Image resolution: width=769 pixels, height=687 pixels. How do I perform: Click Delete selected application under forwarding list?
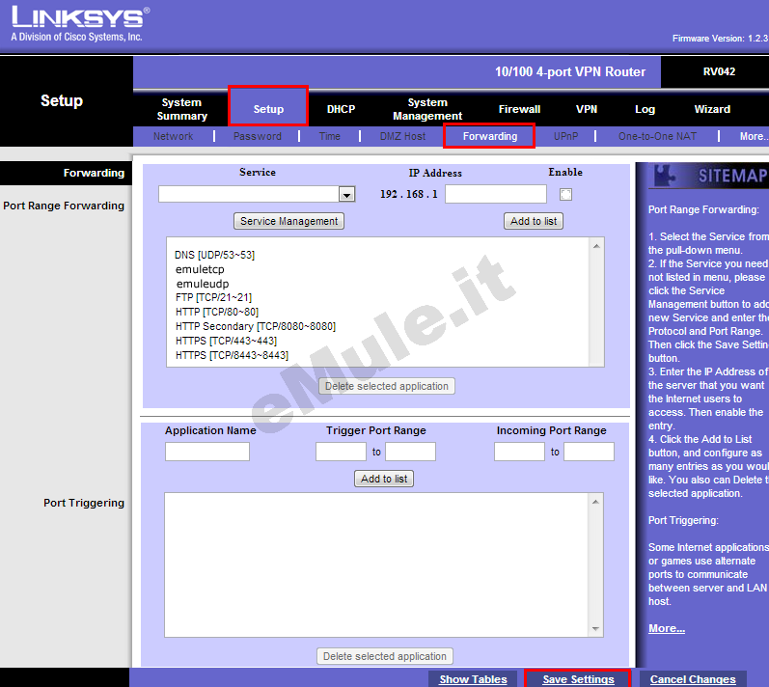387,386
